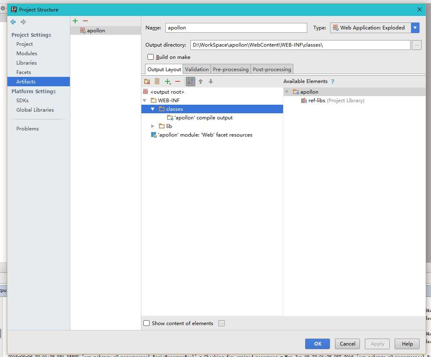Create directory in output layout toolbar
431x357 pixels.
click(147, 81)
